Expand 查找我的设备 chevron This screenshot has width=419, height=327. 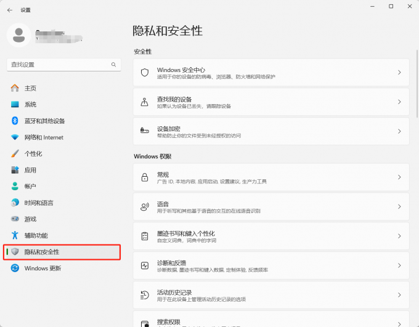click(399, 102)
